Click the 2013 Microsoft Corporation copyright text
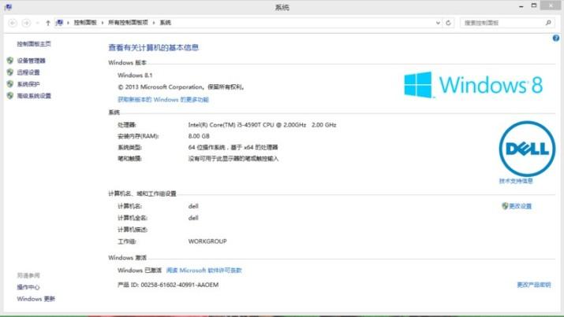The image size is (564, 317). click(181, 87)
